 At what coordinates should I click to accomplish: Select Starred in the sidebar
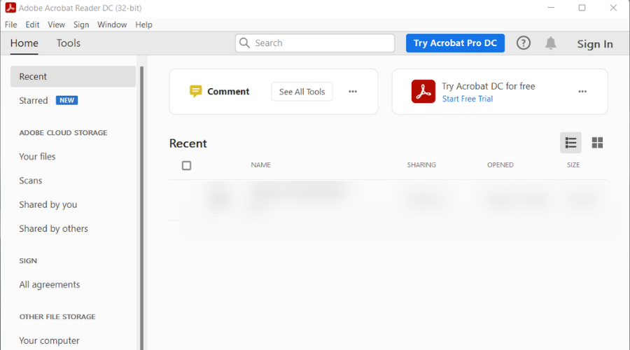pyautogui.click(x=34, y=101)
